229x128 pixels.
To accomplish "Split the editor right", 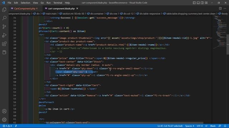I will (x=220, y=9).
